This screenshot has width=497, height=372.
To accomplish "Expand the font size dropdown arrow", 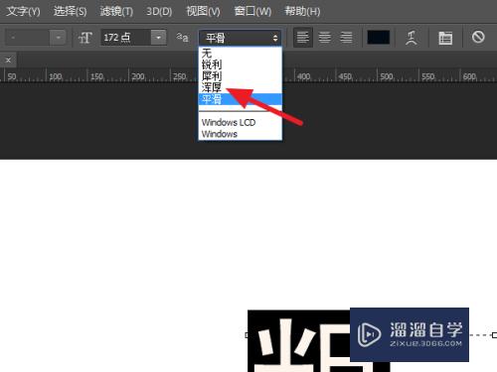I will [158, 38].
